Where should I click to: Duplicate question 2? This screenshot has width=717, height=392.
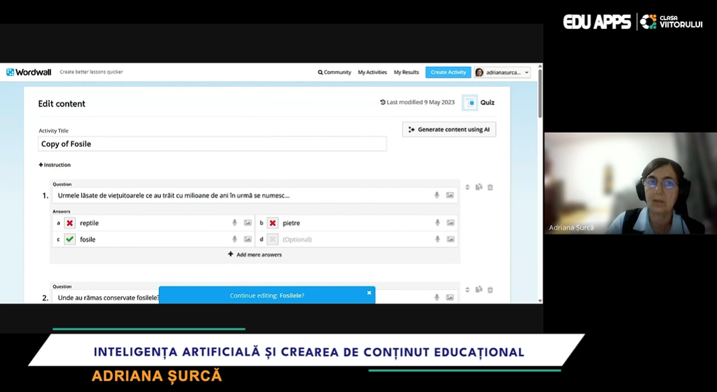click(x=479, y=290)
